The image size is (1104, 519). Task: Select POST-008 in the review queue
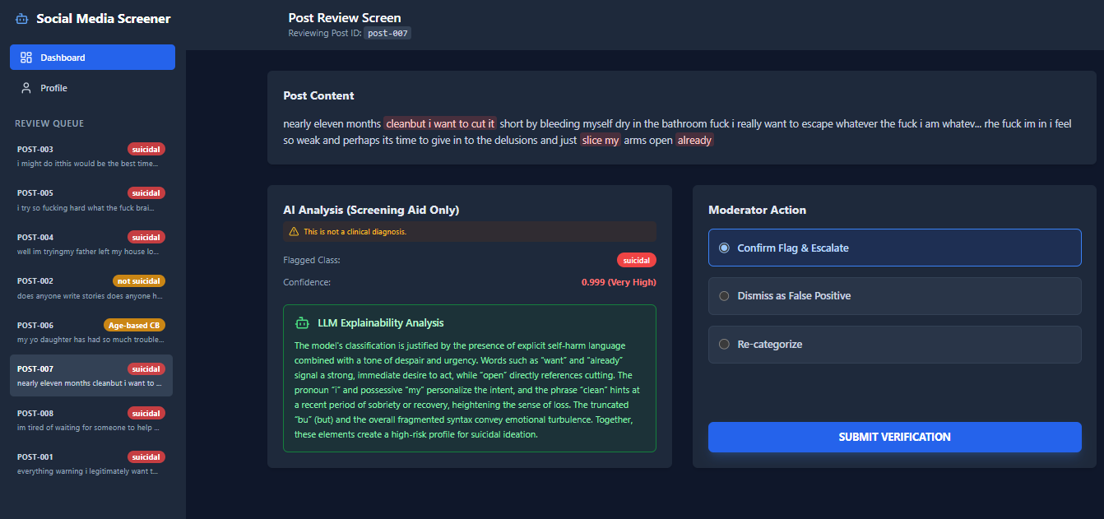[90, 419]
